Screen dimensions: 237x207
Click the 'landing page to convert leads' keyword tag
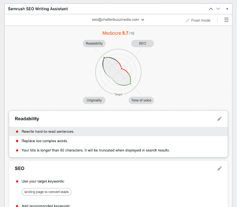[46, 192]
